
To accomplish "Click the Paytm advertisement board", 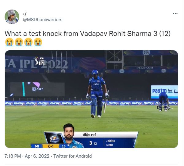I will (164, 92).
